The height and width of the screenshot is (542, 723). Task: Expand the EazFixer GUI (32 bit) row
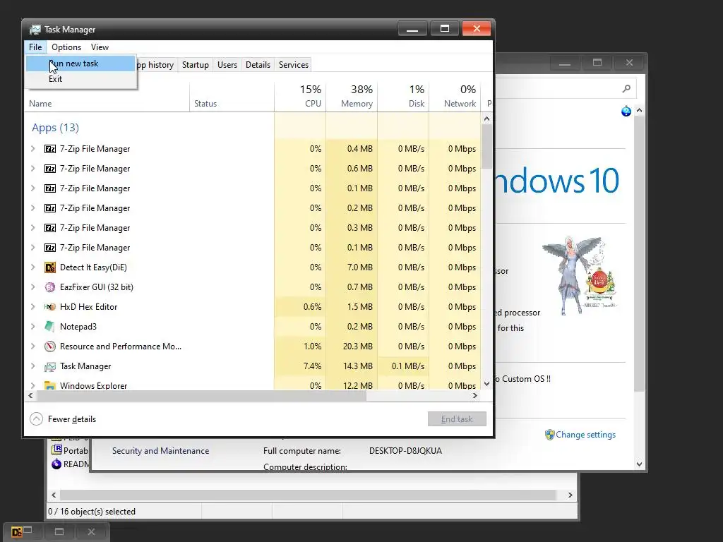[x=32, y=287]
